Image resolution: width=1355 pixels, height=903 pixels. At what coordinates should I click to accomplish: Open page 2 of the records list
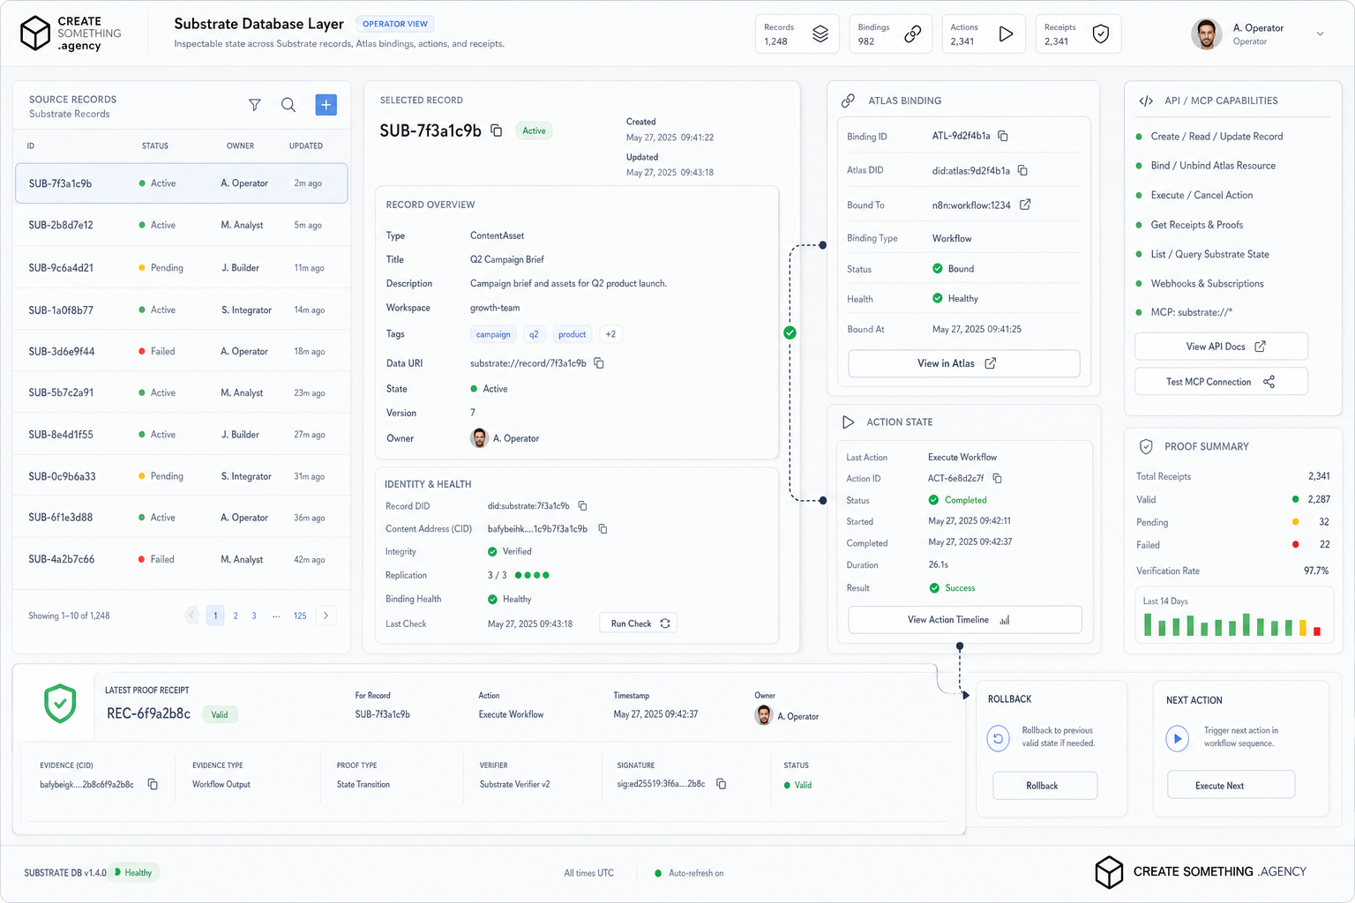coord(236,616)
